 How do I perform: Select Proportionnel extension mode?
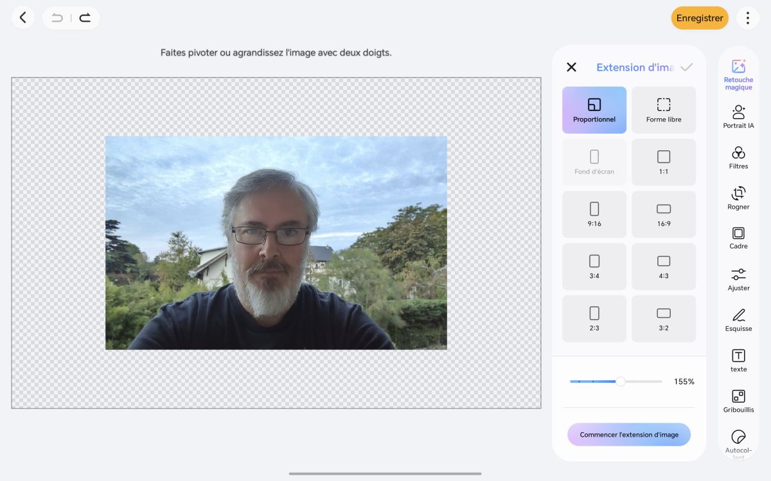tap(594, 110)
